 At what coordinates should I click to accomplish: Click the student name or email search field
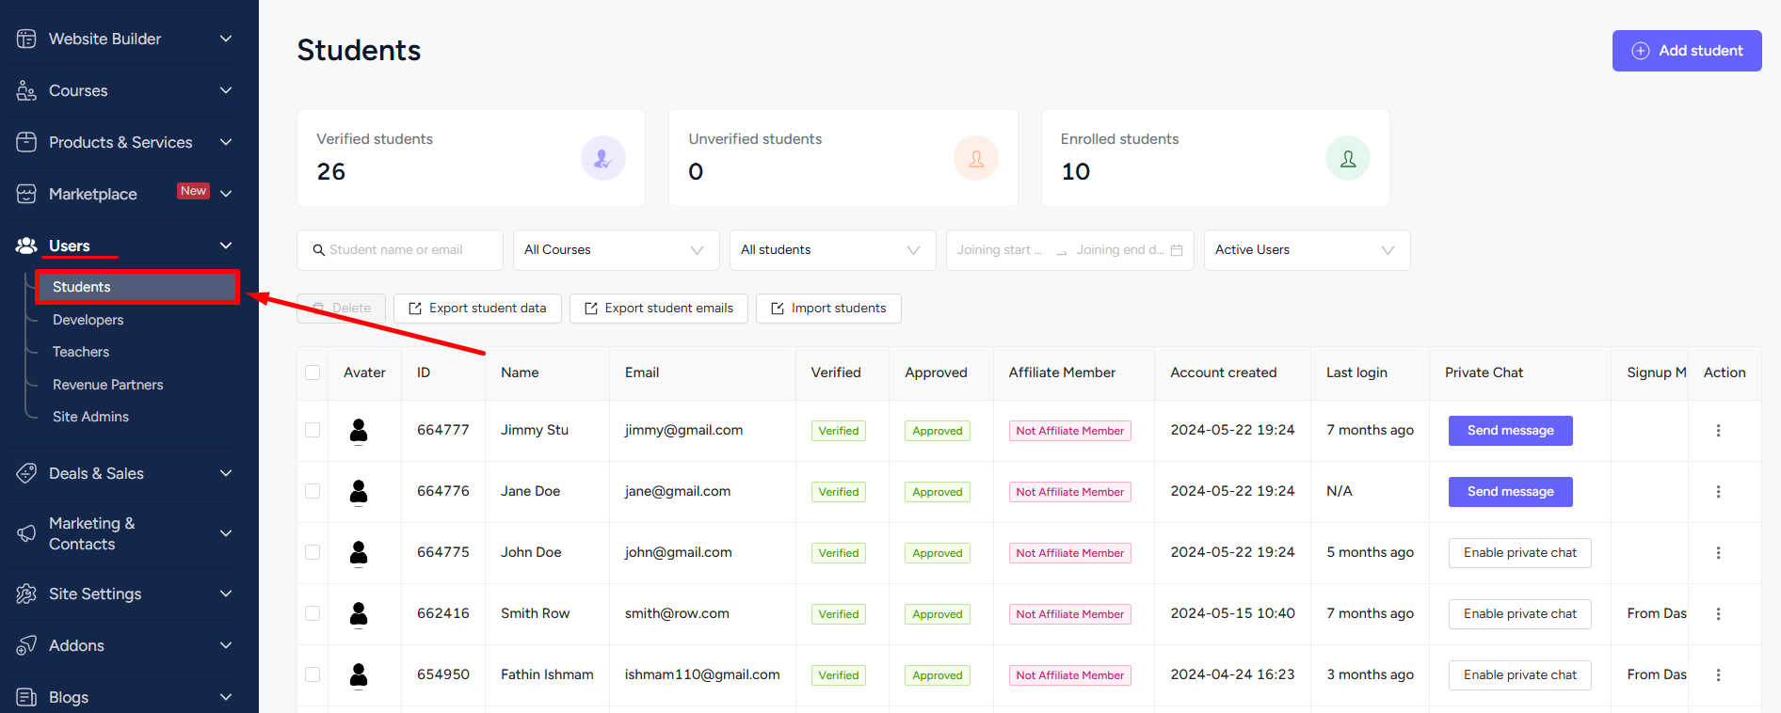tap(400, 250)
